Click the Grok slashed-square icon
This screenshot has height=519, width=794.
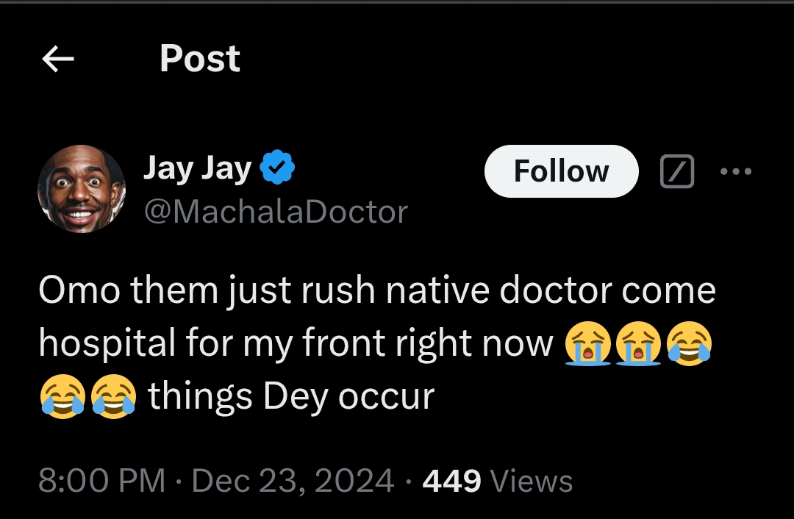(677, 172)
